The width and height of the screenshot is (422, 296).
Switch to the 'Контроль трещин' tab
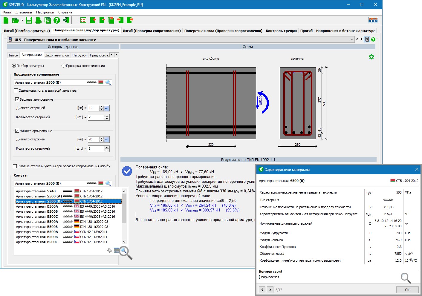[281, 31]
